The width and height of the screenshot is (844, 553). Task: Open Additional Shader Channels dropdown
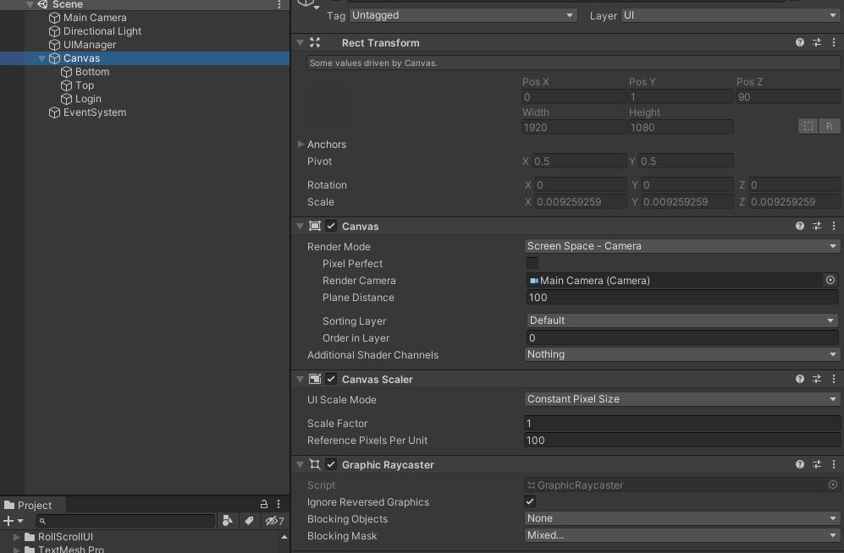(682, 354)
